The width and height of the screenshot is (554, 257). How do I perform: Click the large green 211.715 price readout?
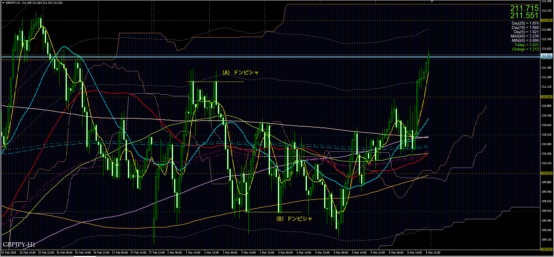coord(524,8)
